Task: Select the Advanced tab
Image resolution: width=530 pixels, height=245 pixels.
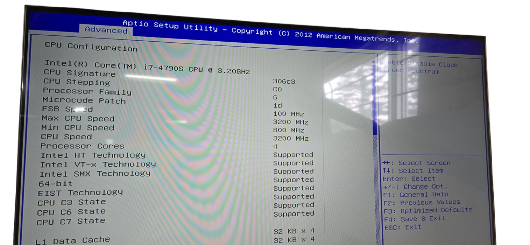Action: [x=106, y=30]
